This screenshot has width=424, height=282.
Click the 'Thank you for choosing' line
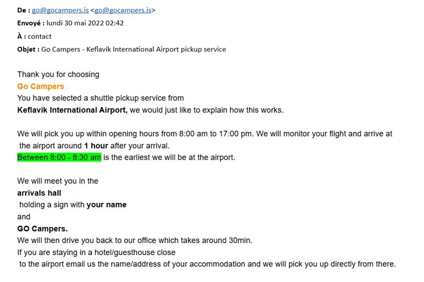pos(58,74)
